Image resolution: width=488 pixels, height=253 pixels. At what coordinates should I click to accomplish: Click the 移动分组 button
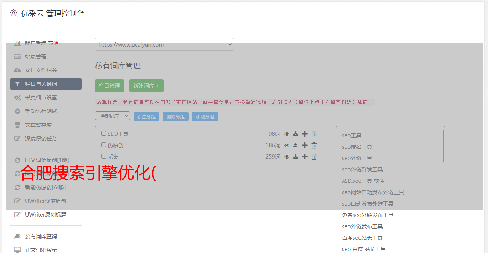tap(205, 117)
